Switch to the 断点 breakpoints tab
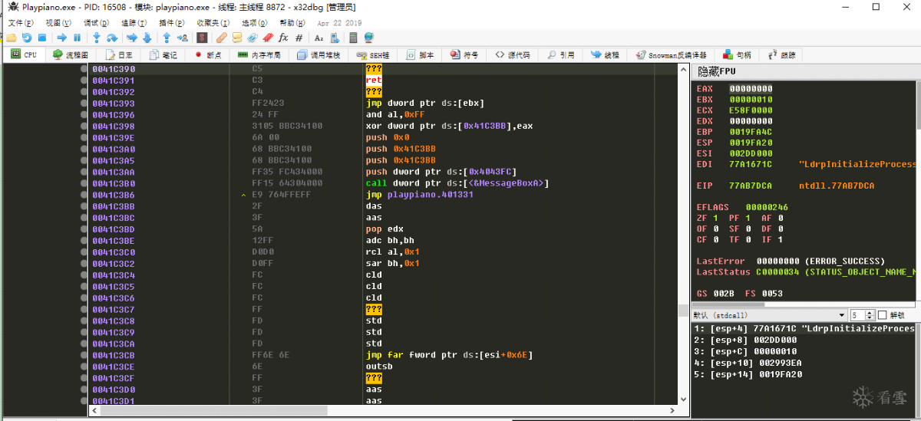Screen dimensions: 921x421 (x=208, y=55)
